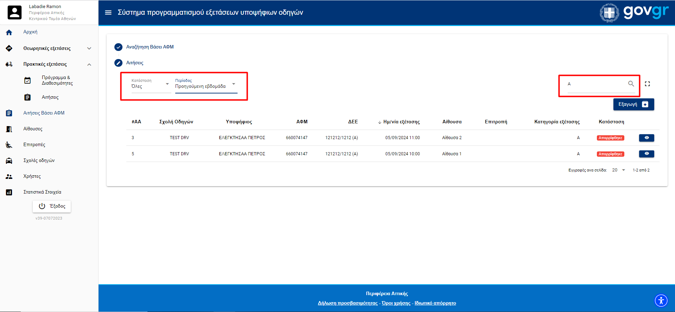This screenshot has height=312, width=675.
Task: Click the Statistics chart icon
Action: pos(9,192)
